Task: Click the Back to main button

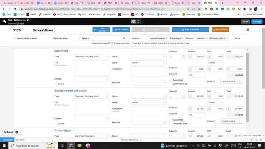Action: (x=220, y=30)
